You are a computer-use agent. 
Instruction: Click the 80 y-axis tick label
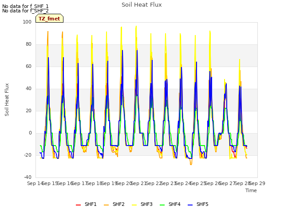pyautogui.click(x=28, y=44)
